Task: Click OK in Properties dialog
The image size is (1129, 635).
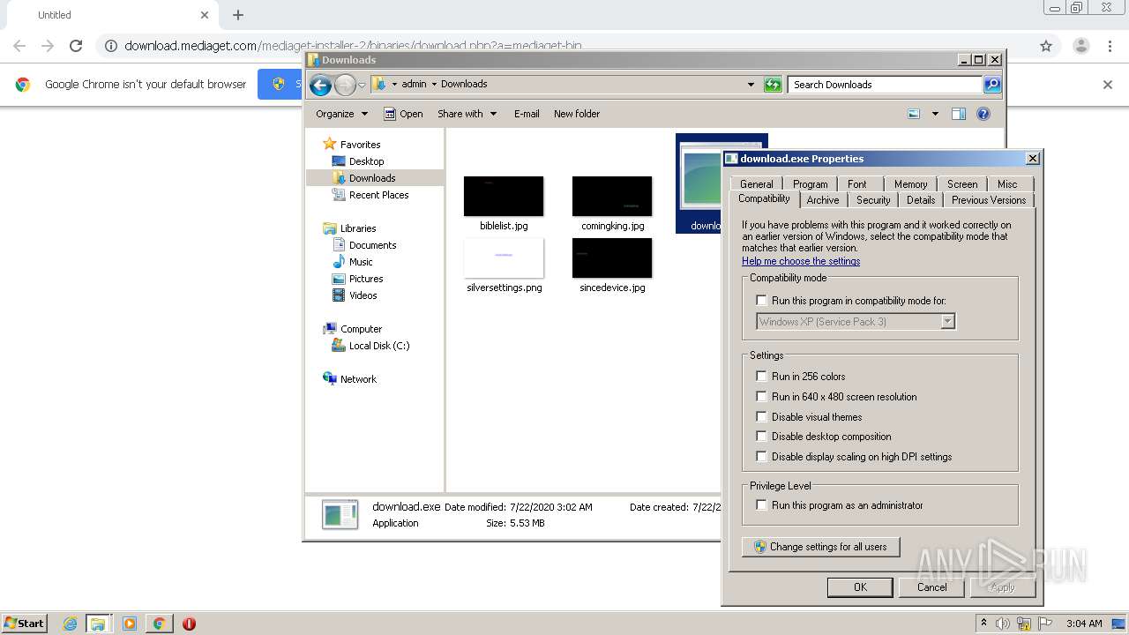Action: click(860, 587)
